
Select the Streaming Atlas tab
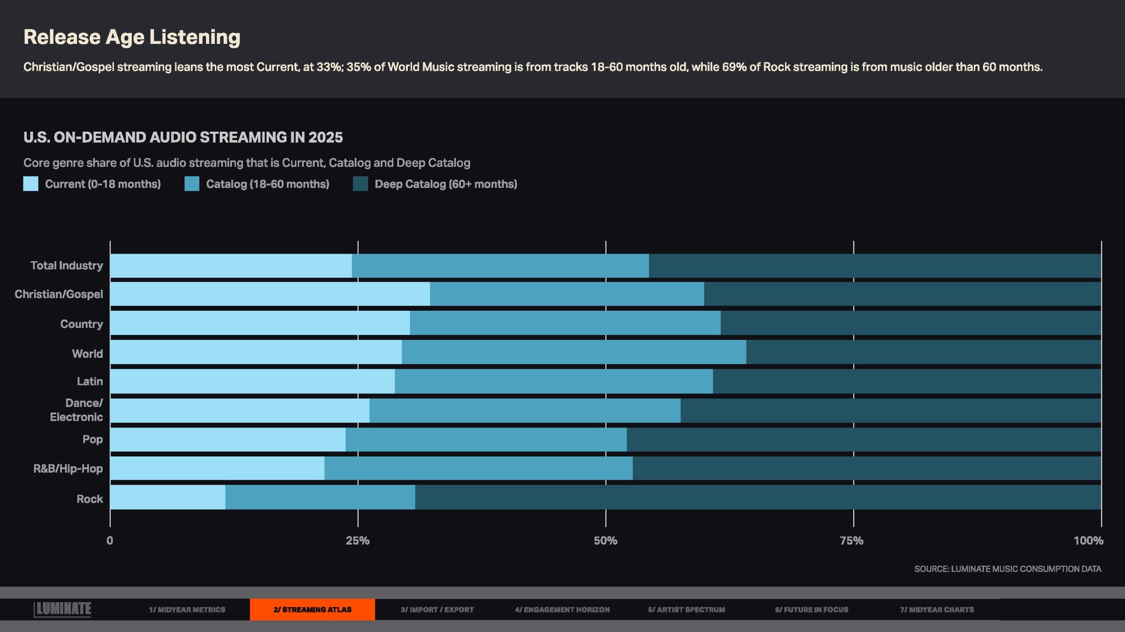312,610
